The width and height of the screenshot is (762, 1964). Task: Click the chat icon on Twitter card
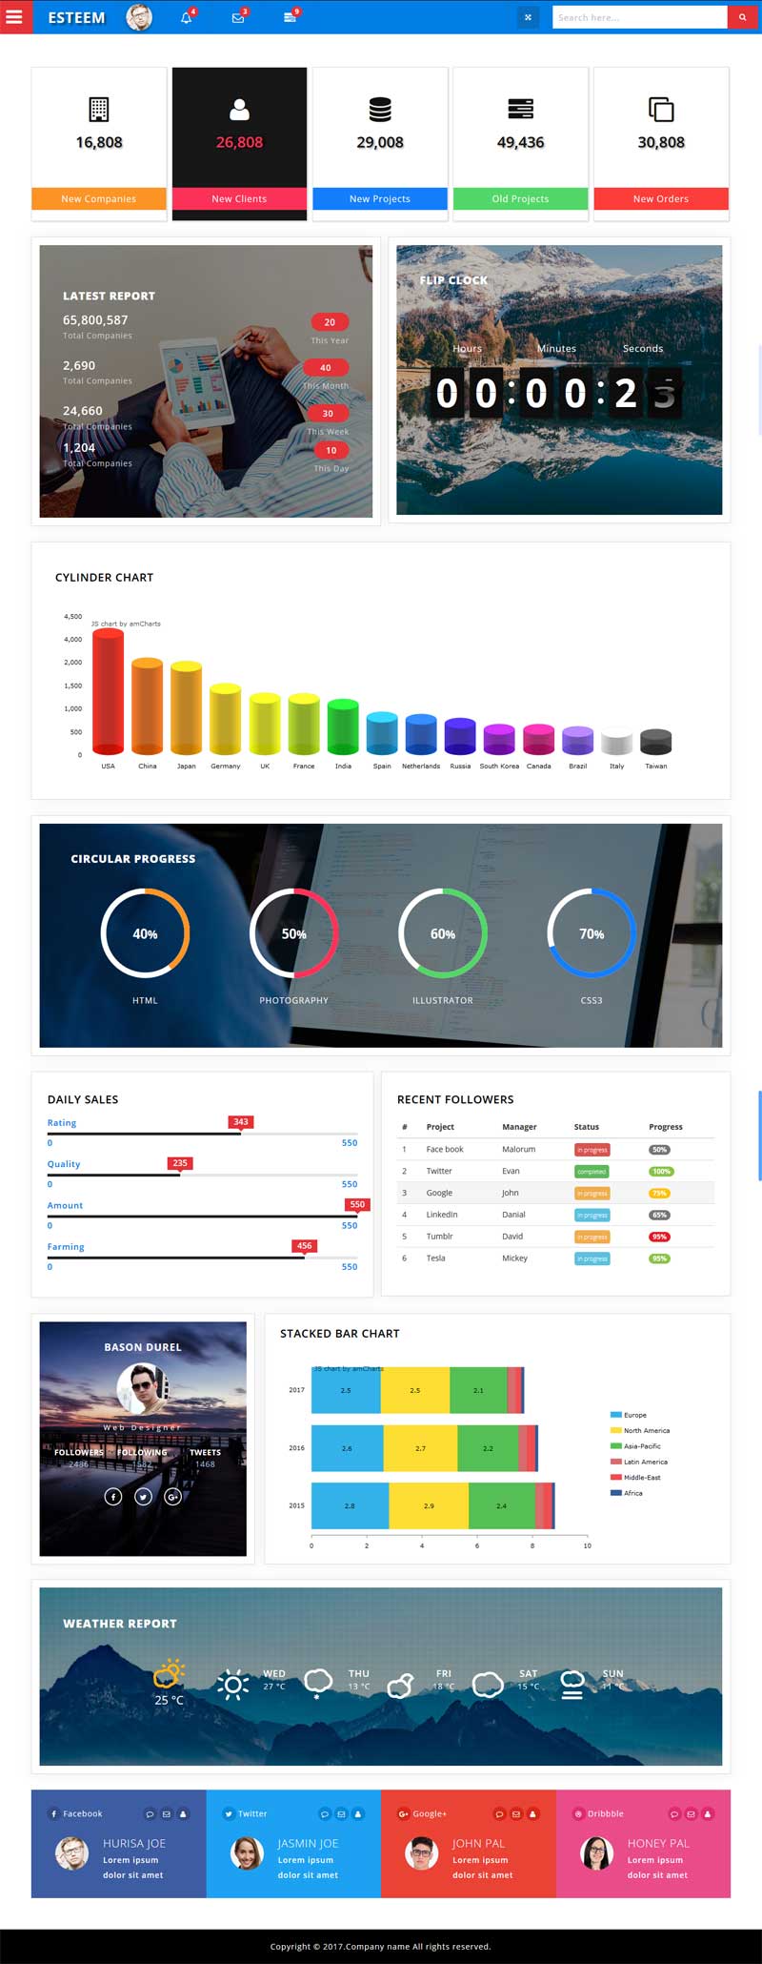coord(325,1813)
